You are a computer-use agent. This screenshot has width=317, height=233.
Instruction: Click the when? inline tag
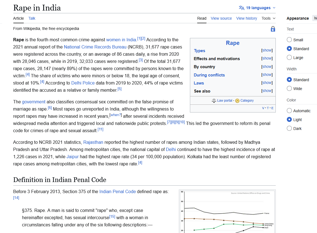pos(116,115)
